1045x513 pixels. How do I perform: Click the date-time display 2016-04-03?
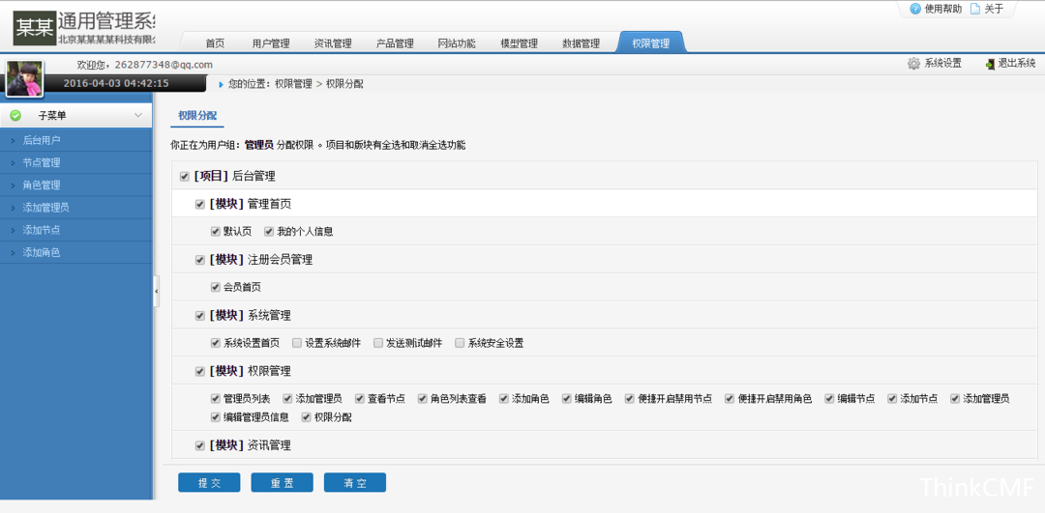116,83
